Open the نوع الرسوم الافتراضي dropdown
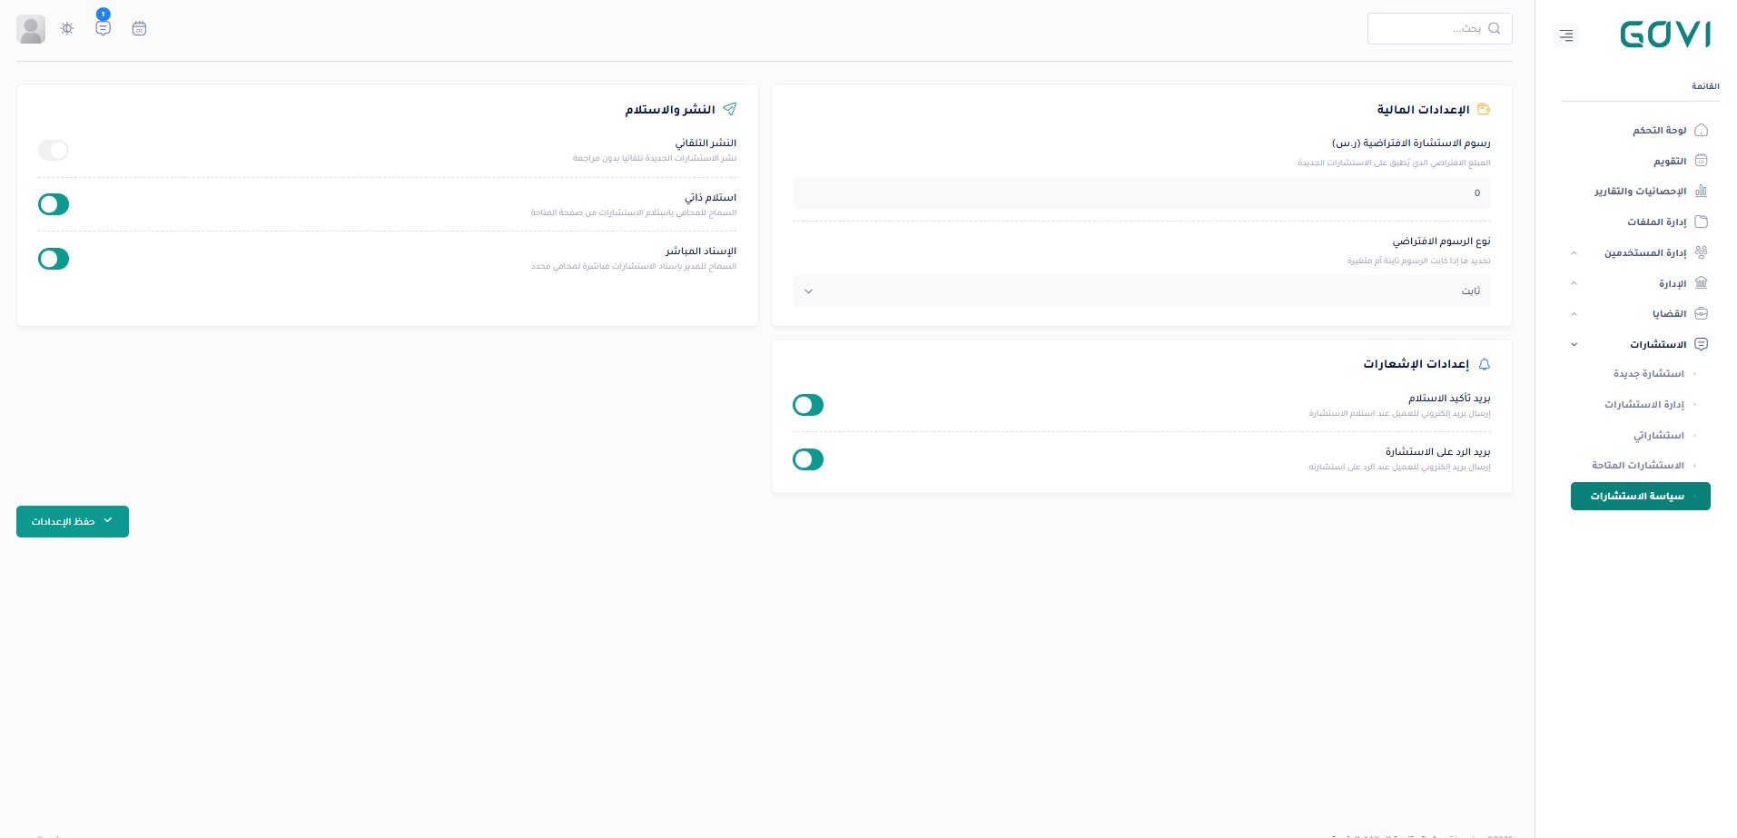Image resolution: width=1737 pixels, height=838 pixels. point(1140,291)
